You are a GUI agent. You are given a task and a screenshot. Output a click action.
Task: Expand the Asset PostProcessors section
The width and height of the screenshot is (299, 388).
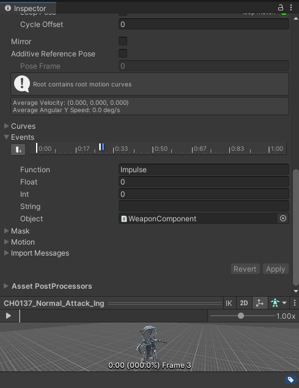[6, 286]
